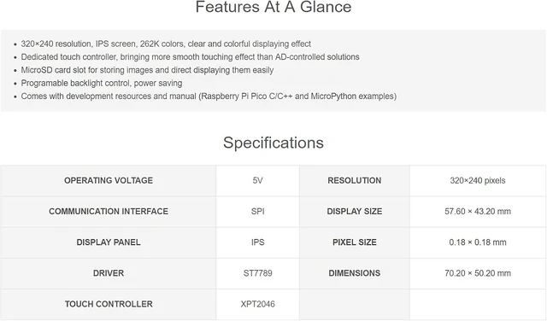Click the Features At A Glance heading
Viewport: 547px width, 321px height.
click(x=273, y=7)
